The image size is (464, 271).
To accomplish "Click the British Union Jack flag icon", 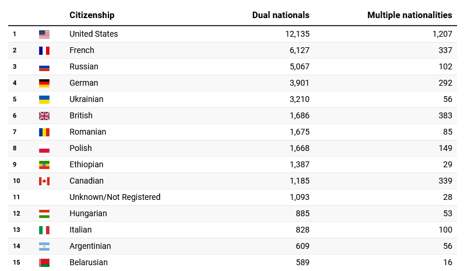I will click(44, 116).
